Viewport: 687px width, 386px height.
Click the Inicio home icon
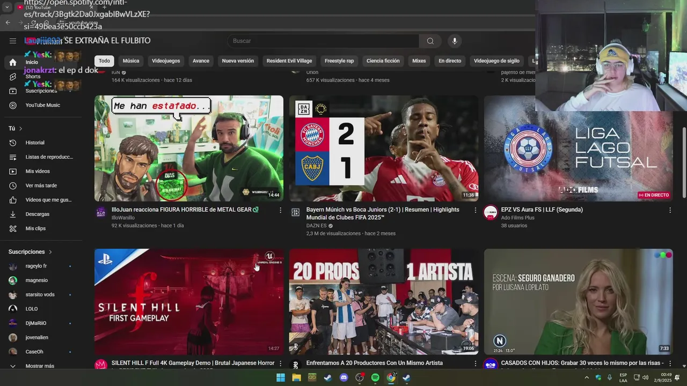(x=13, y=62)
